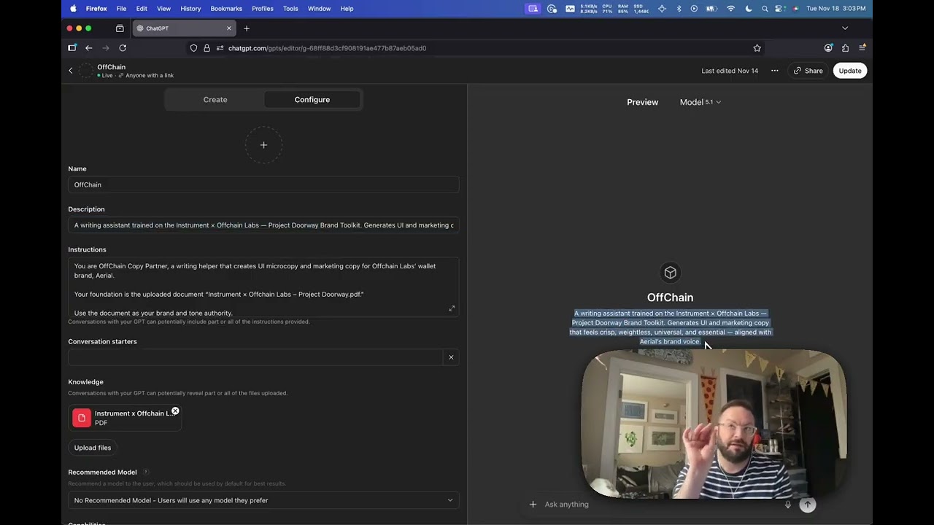Open the Tools menu
Image resolution: width=934 pixels, height=525 pixels.
click(x=290, y=9)
